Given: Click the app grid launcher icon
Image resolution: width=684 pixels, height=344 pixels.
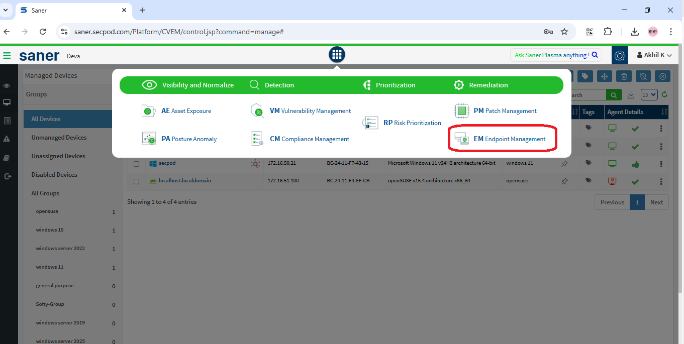Looking at the screenshot, I should point(337,55).
